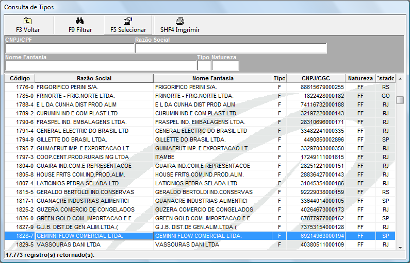Click the SHF4 Imprimir button label

(x=180, y=30)
